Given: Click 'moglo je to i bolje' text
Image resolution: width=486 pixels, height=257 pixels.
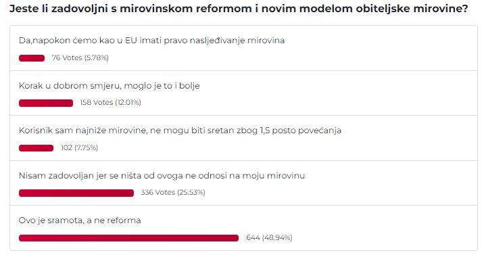Looking at the screenshot, I should [x=162, y=86].
